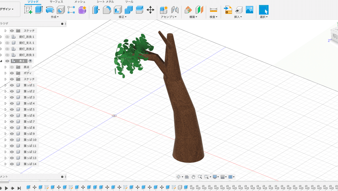Select the Insert Derive tool
The height and width of the screenshot is (191, 338).
239,10
